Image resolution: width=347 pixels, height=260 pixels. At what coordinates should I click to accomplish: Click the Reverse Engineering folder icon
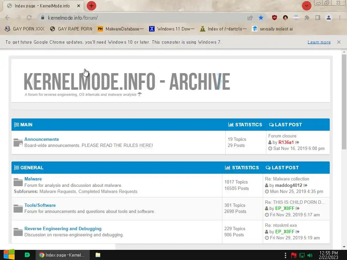coord(18,232)
